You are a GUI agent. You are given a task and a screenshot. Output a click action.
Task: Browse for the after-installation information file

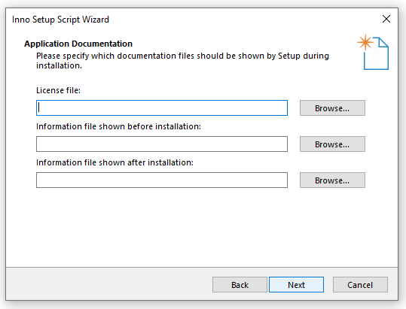[332, 180]
